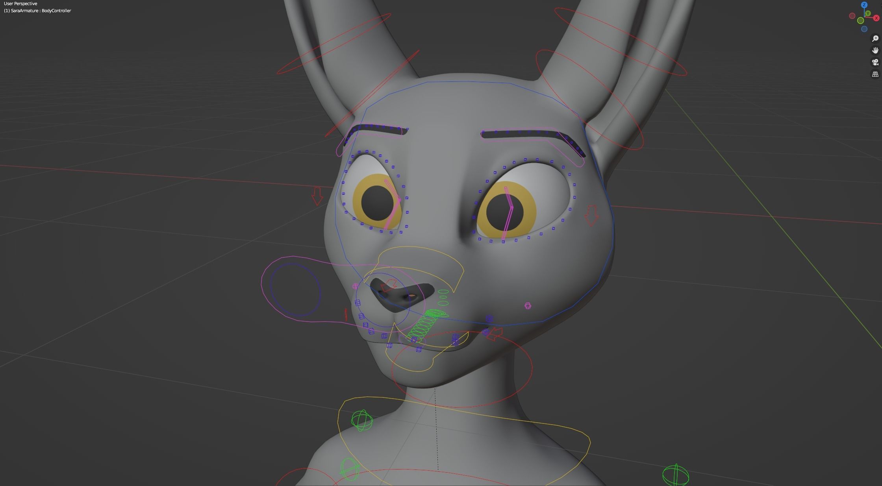Toggle the camera view button
This screenshot has height=486, width=882.
pyautogui.click(x=875, y=62)
